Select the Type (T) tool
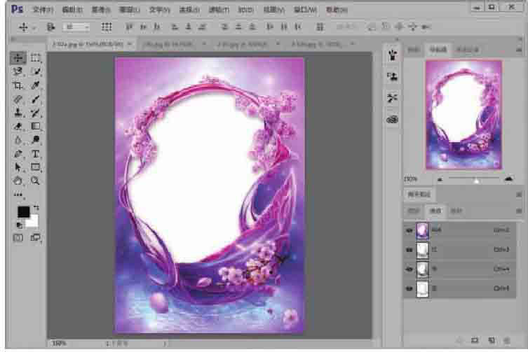 click(35, 154)
